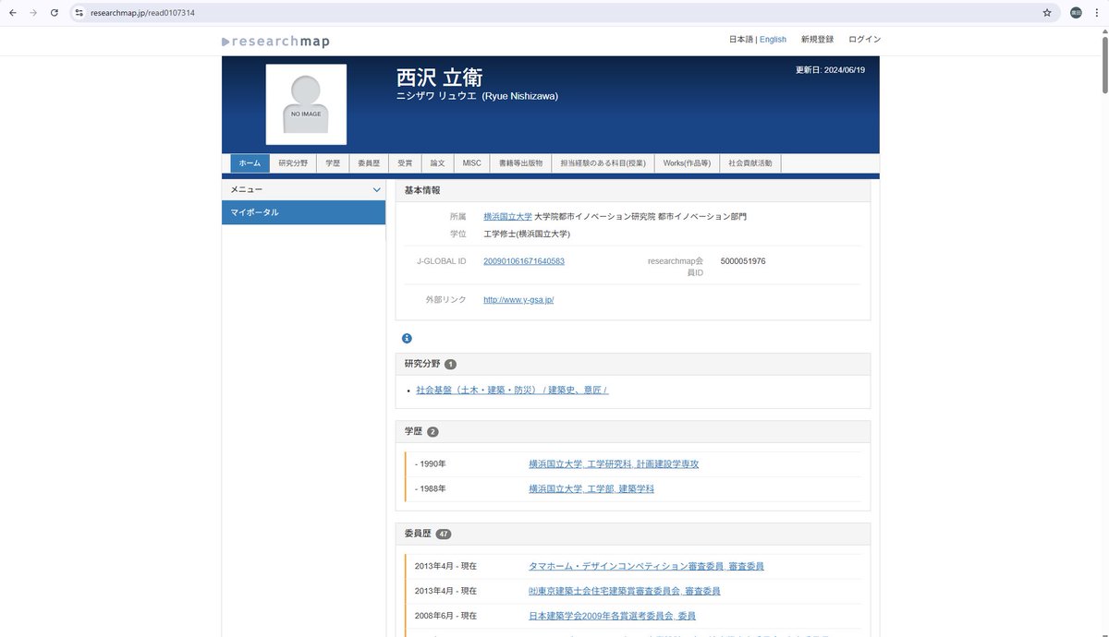Click the 2008年6月 - 現在 date
The height and width of the screenshot is (637, 1109).
coord(445,616)
